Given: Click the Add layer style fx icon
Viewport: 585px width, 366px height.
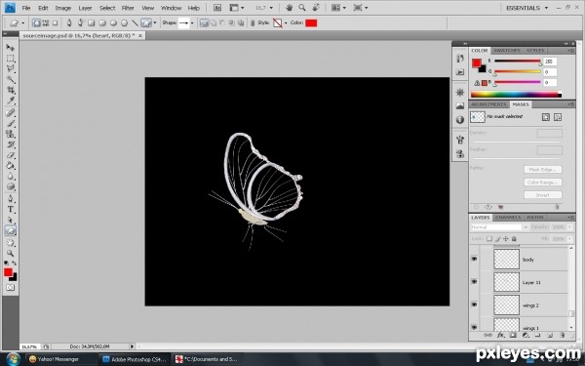Looking at the screenshot, I should 501,336.
